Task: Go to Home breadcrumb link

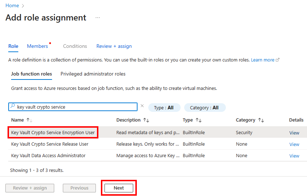Action: (12, 5)
